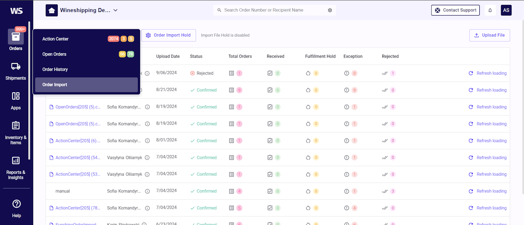Image resolution: width=524 pixels, height=225 pixels.
Task: Open the Apps sidebar icon
Action: pos(16,100)
